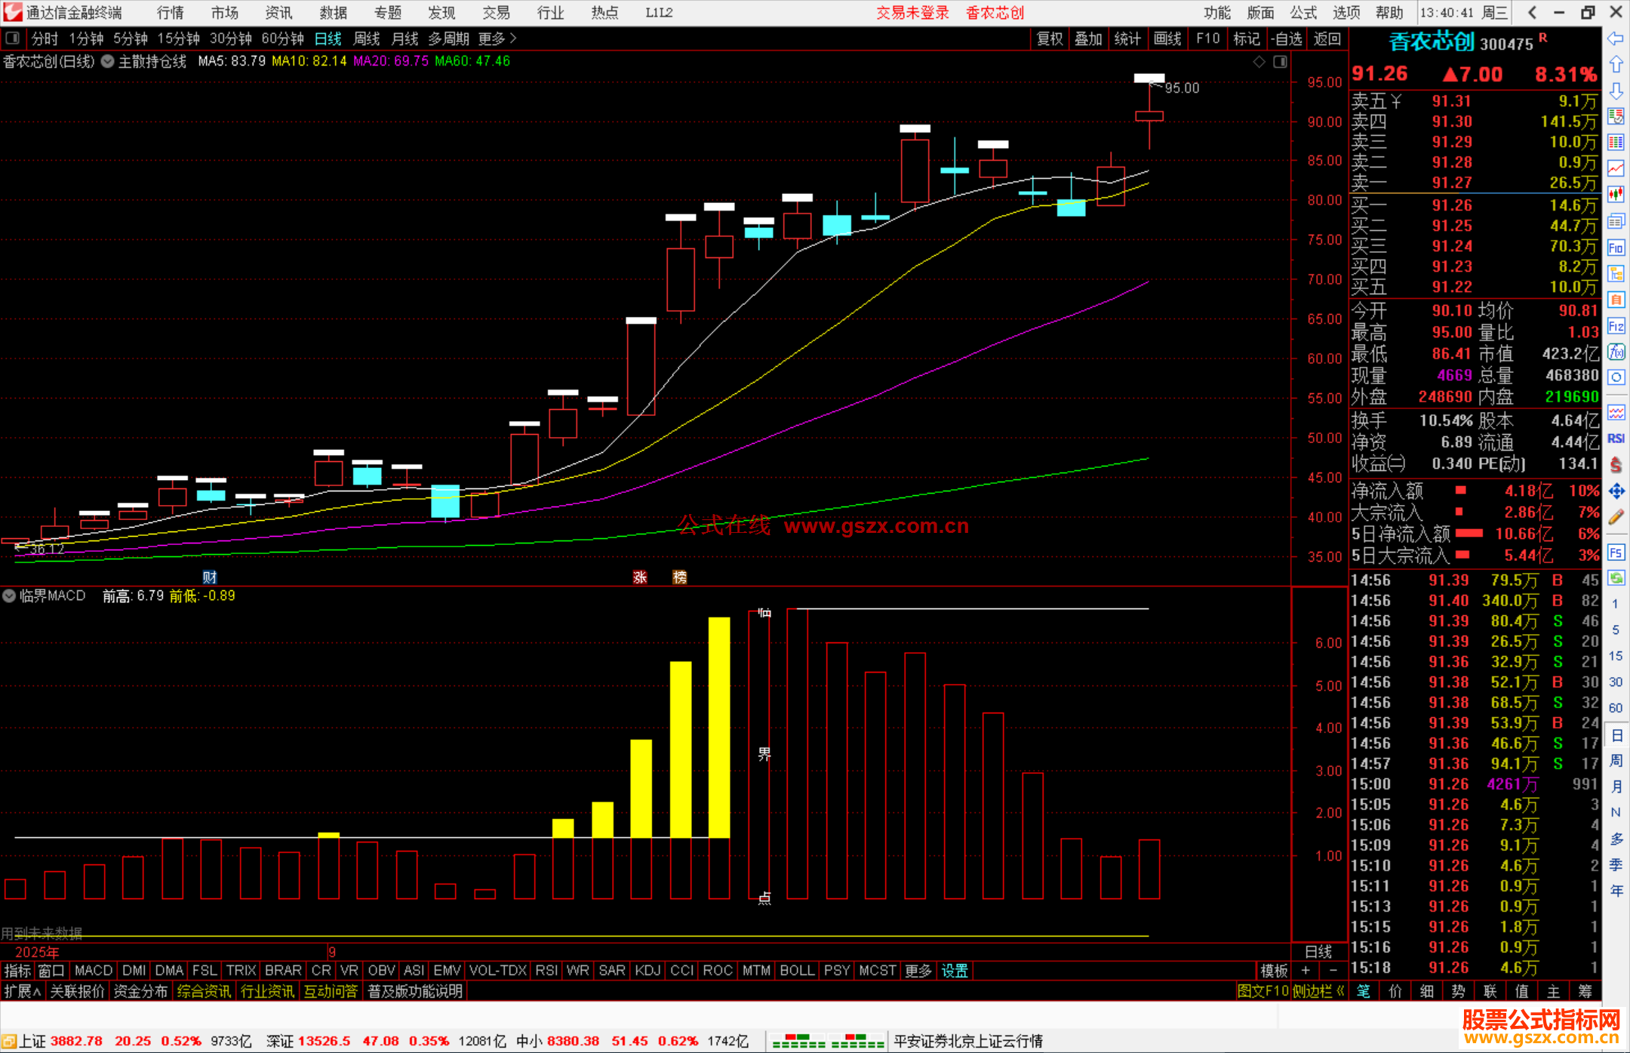Toggle the 临界MACD indicator round button
Image resolution: width=1630 pixels, height=1053 pixels.
point(9,596)
